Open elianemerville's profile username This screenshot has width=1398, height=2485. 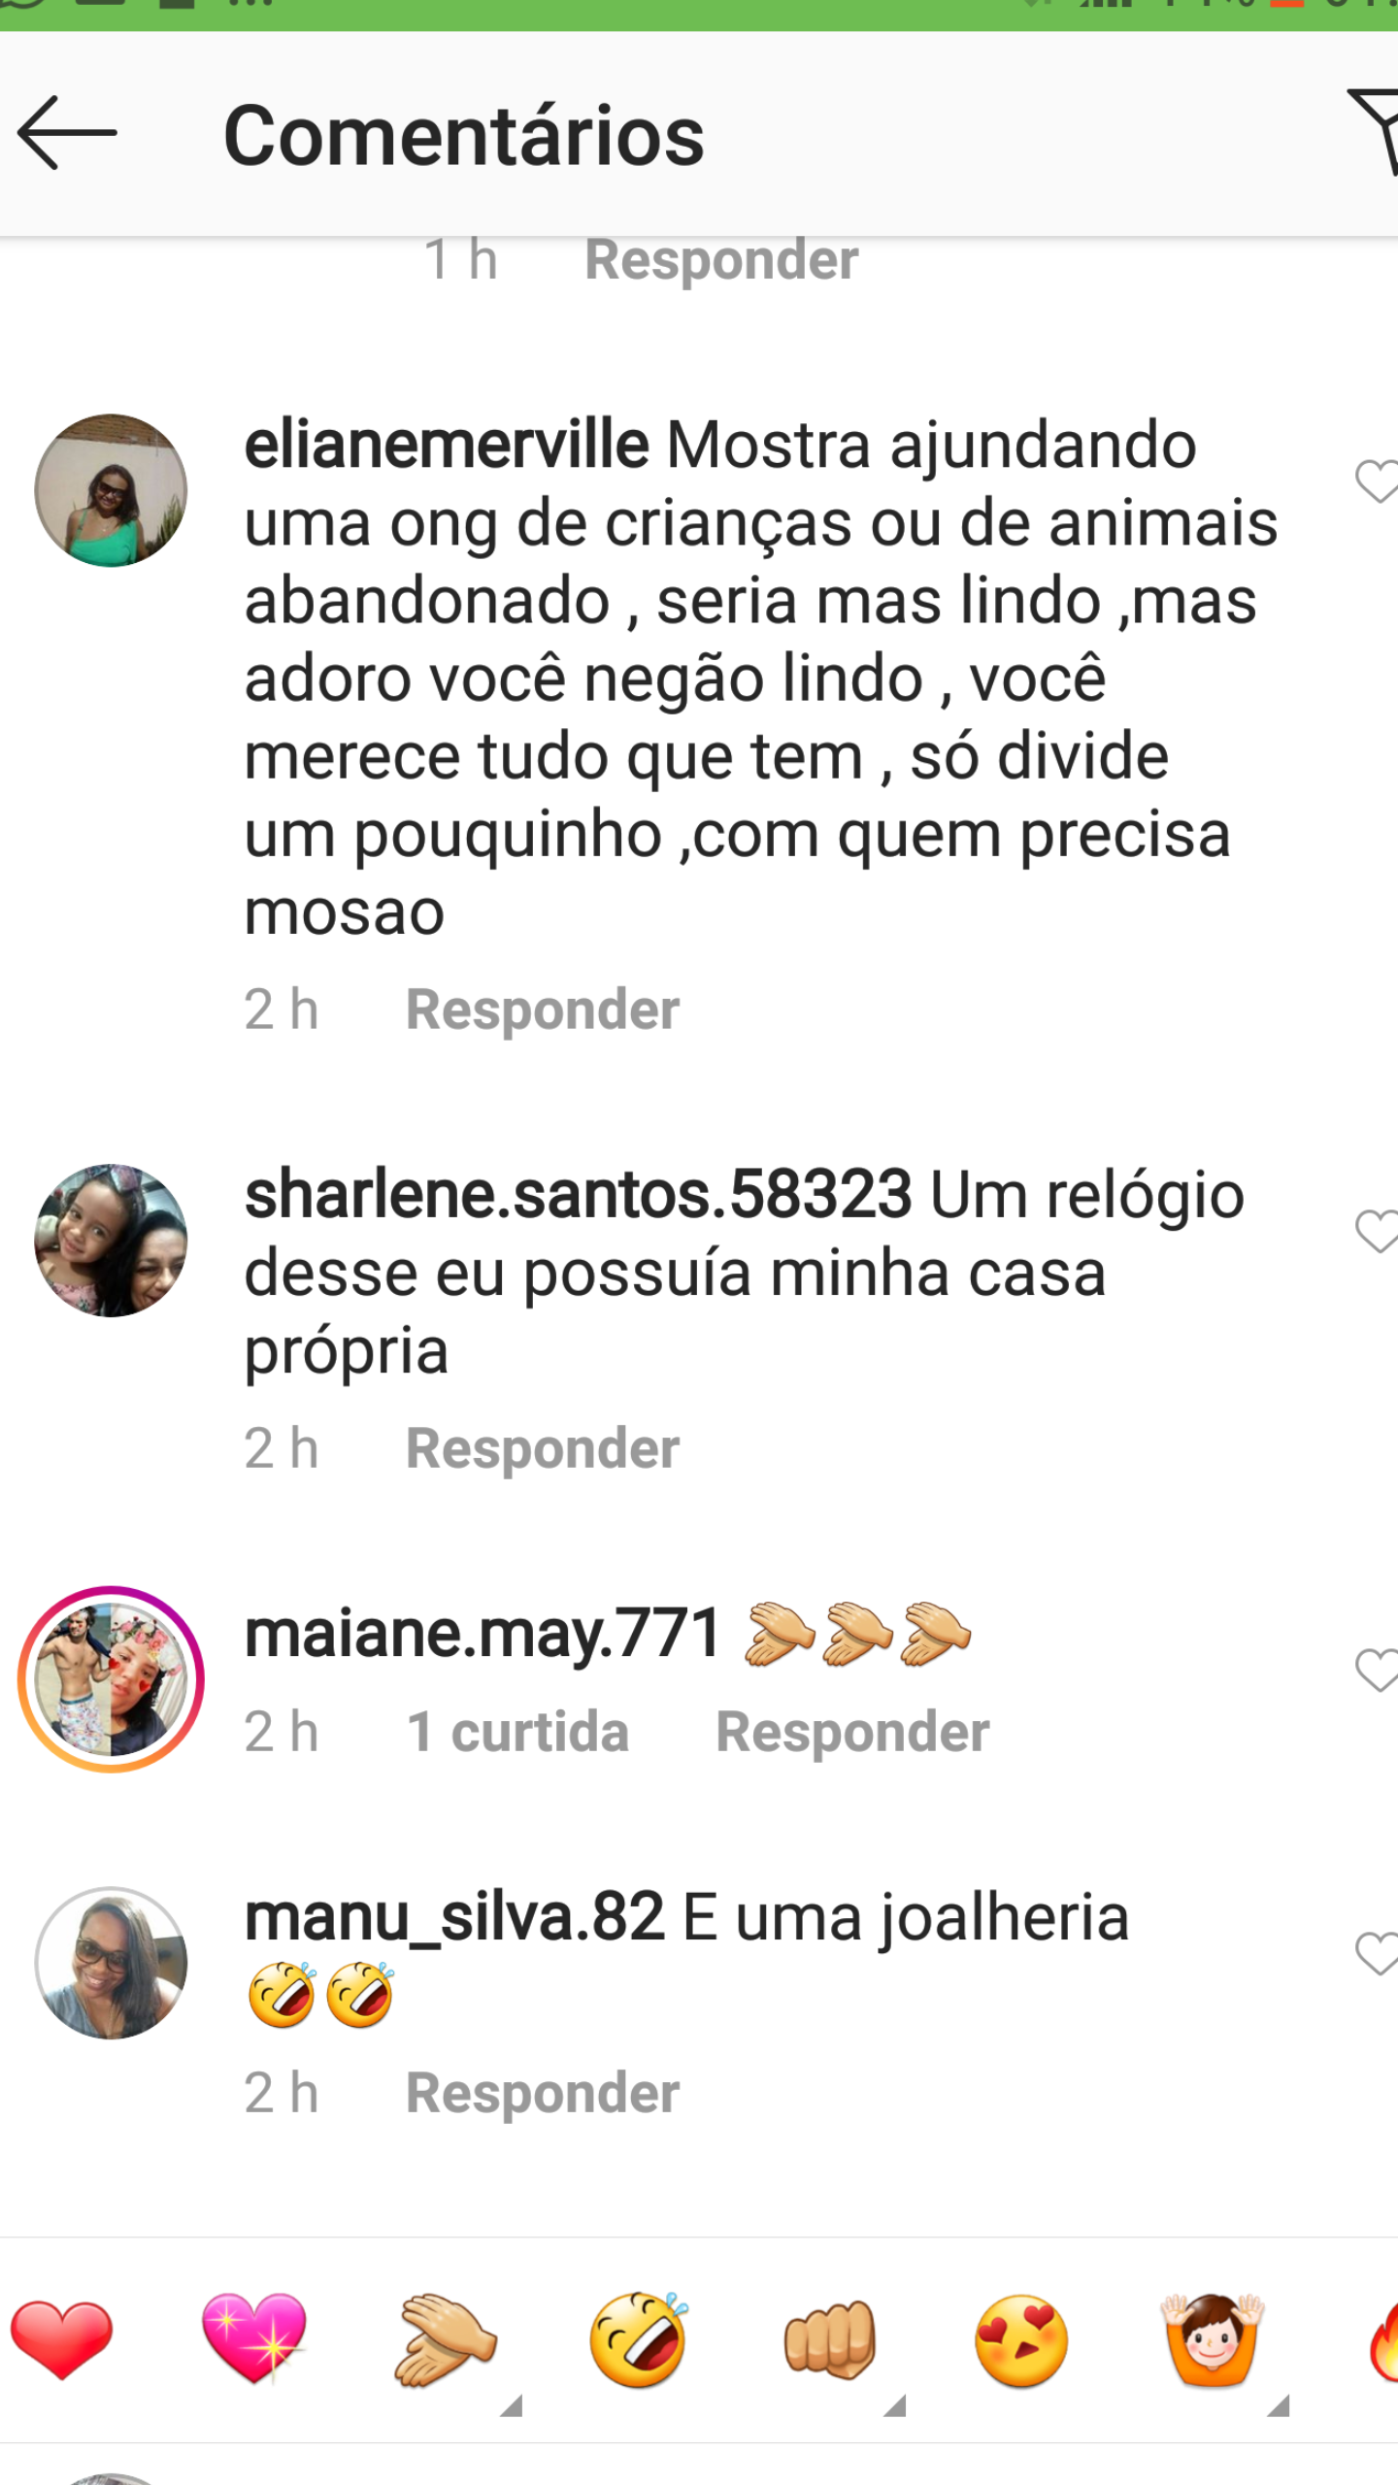tap(447, 445)
